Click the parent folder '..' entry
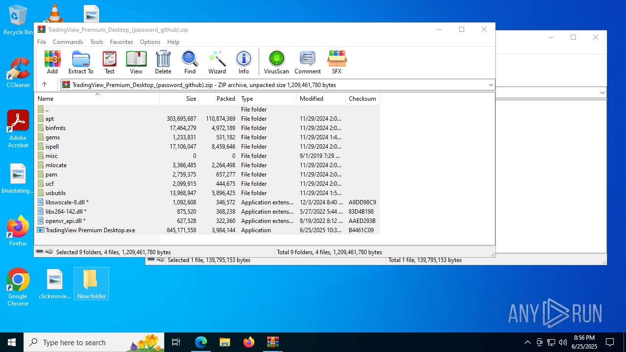626x352 pixels. [207, 109]
